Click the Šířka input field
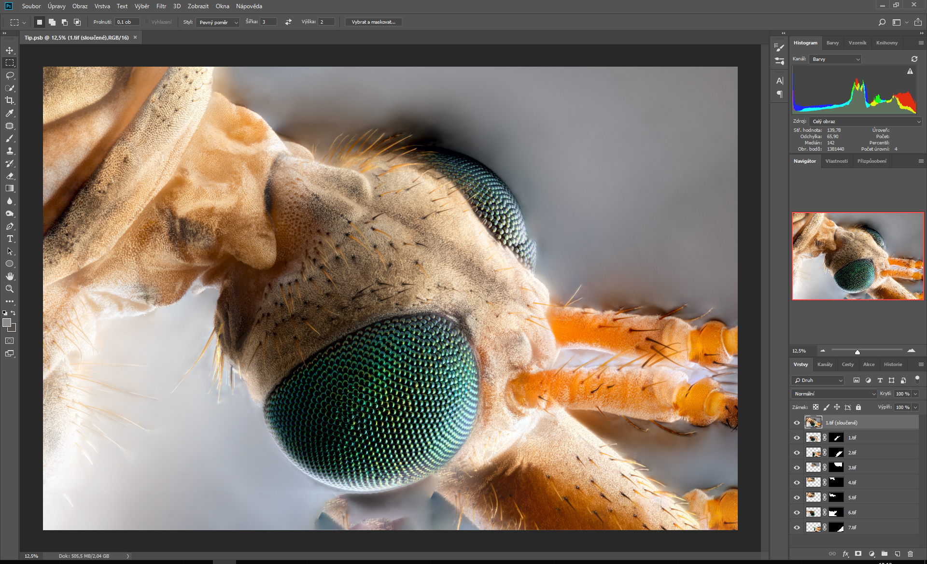Viewport: 927px width, 564px height. pos(268,22)
